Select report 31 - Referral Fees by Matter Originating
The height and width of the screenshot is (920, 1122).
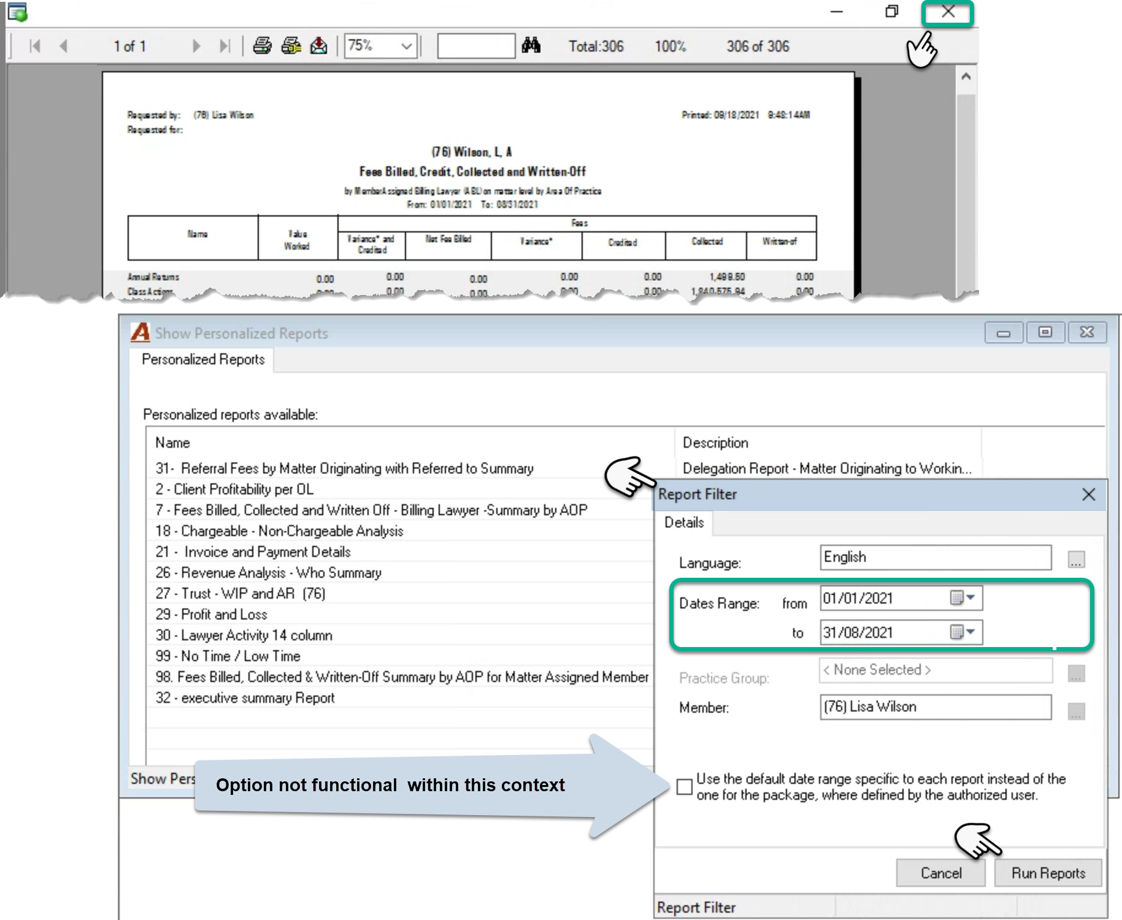(344, 469)
